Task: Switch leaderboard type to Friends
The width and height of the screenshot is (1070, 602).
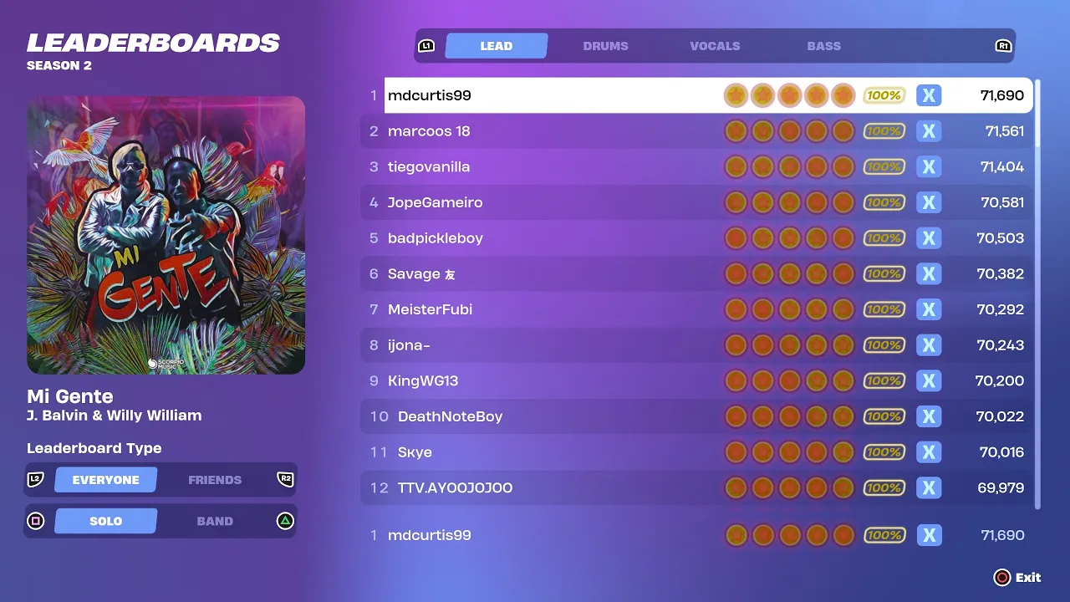Action: point(215,480)
